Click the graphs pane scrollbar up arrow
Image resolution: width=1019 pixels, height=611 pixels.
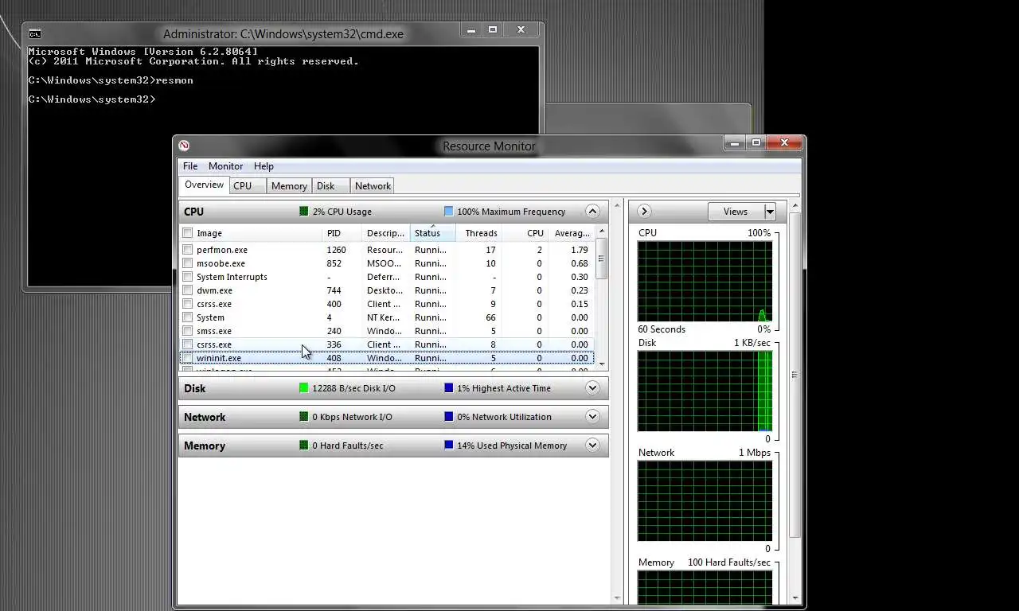795,207
